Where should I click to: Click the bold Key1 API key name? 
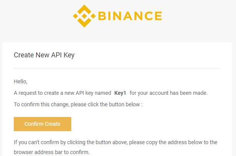point(120,93)
